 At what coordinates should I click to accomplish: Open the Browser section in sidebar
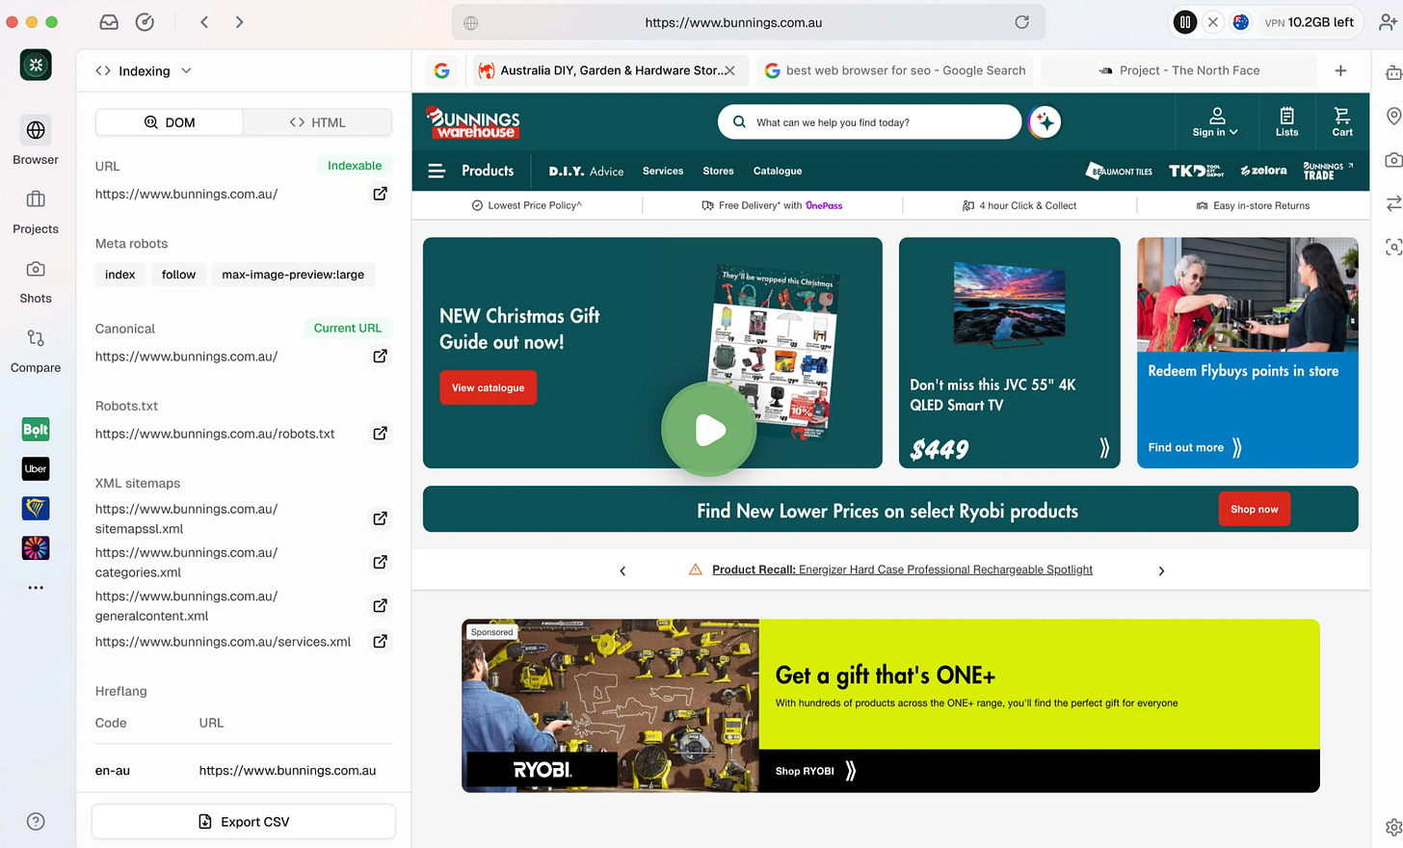pyautogui.click(x=36, y=141)
